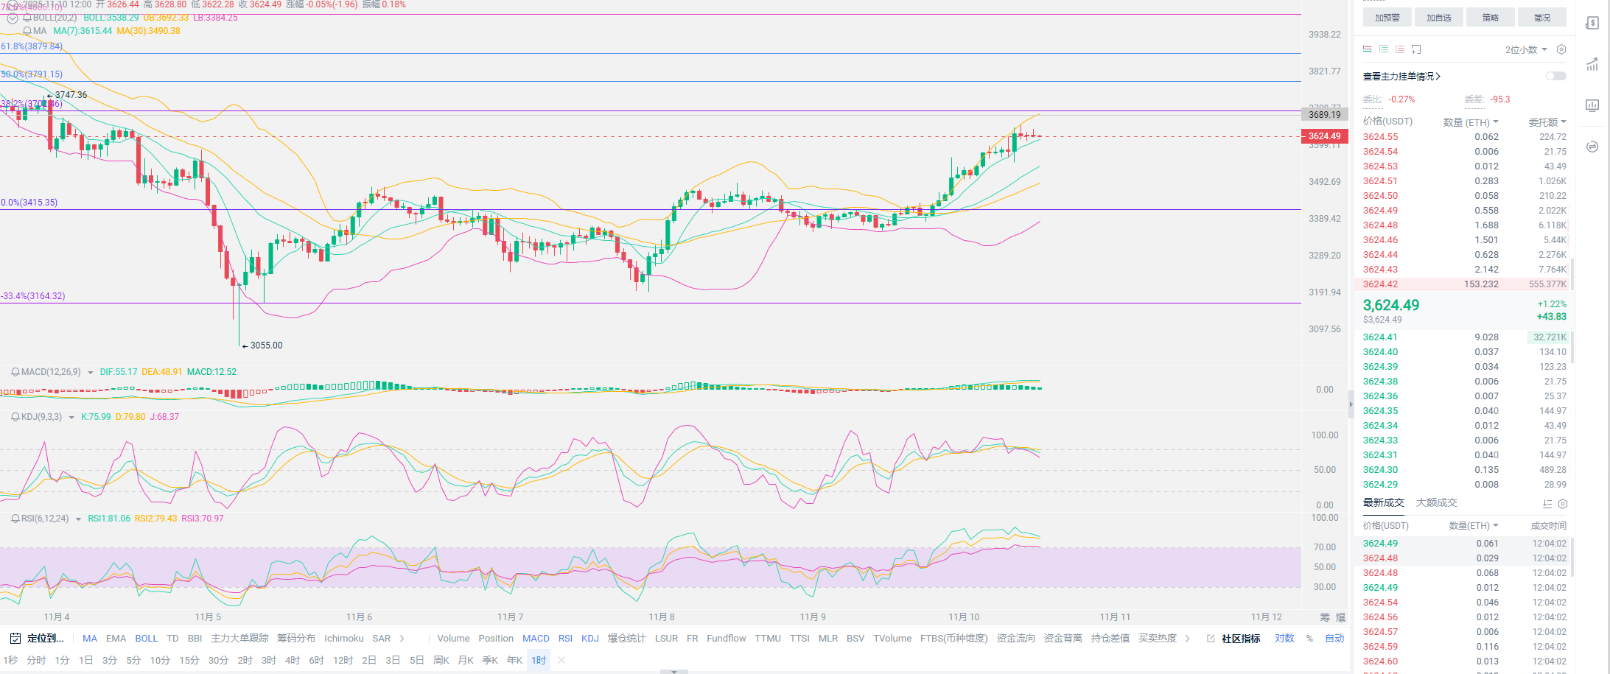The height and width of the screenshot is (674, 1610).
Task: Open the rising bar chart sidebar icon
Action: (x=1592, y=64)
